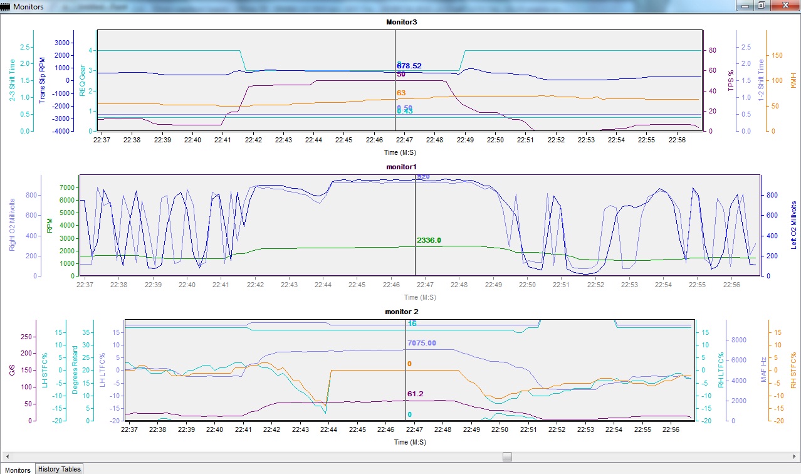This screenshot has height=474, width=801.
Task: Click the 22:50 tick in monitor1
Action: pyautogui.click(x=527, y=285)
